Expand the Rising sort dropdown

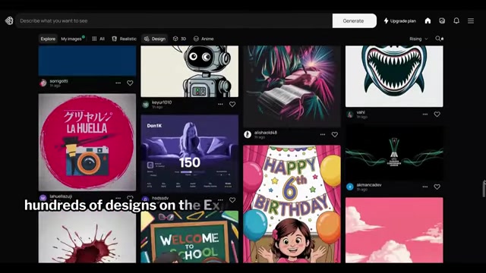click(x=418, y=39)
